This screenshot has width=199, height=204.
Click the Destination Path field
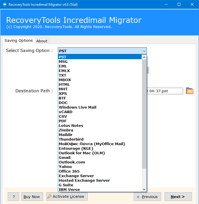[x=165, y=91]
